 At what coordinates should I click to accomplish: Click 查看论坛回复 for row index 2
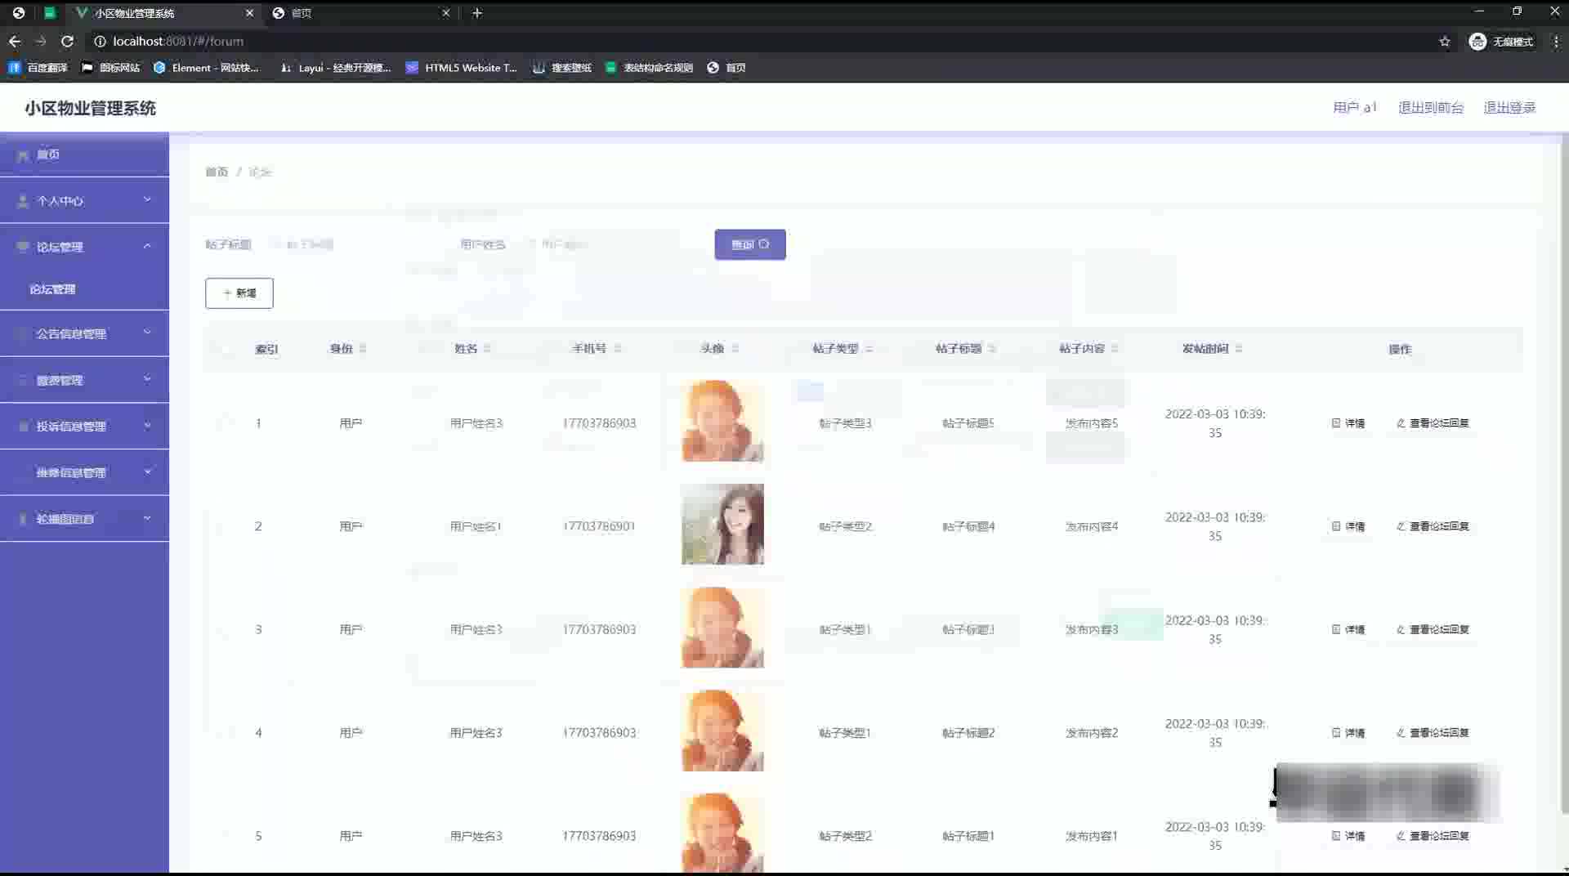tap(1433, 526)
